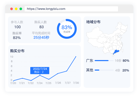Click the 参与人数 value 100
The width and height of the screenshot is (137, 96).
pos(17,27)
